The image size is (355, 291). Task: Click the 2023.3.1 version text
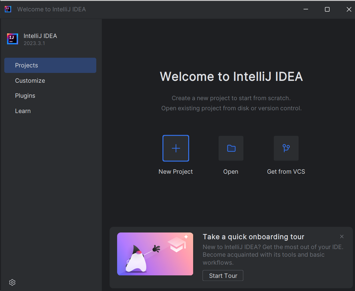[34, 43]
